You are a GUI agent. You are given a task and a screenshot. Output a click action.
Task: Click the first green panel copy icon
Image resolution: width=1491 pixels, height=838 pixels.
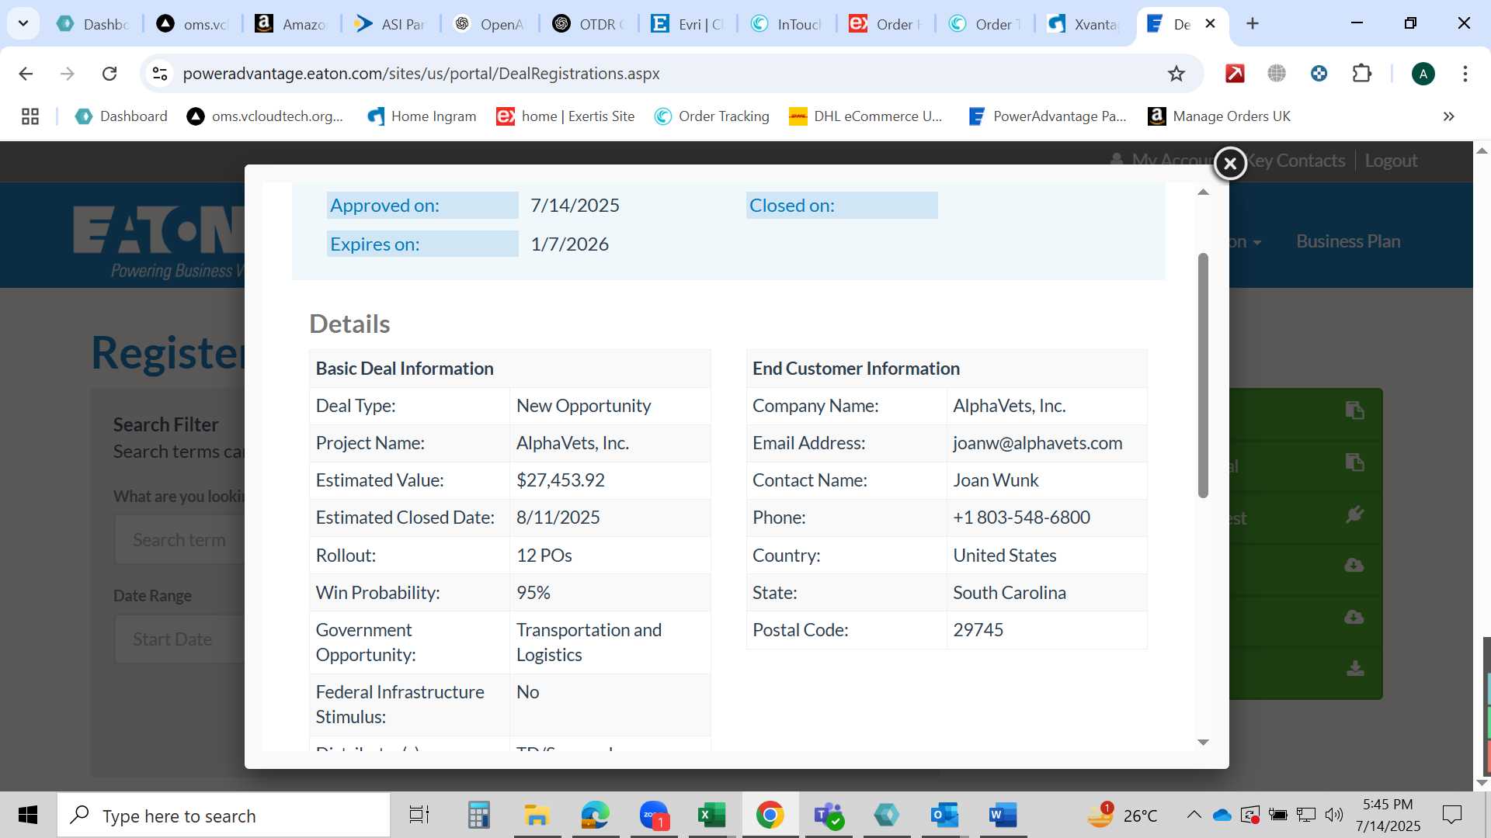(x=1354, y=410)
